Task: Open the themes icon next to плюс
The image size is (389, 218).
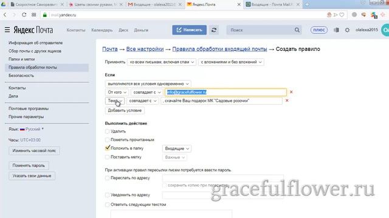Action: point(336,30)
